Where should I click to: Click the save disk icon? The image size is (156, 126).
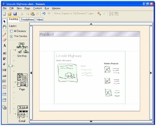[15, 14]
